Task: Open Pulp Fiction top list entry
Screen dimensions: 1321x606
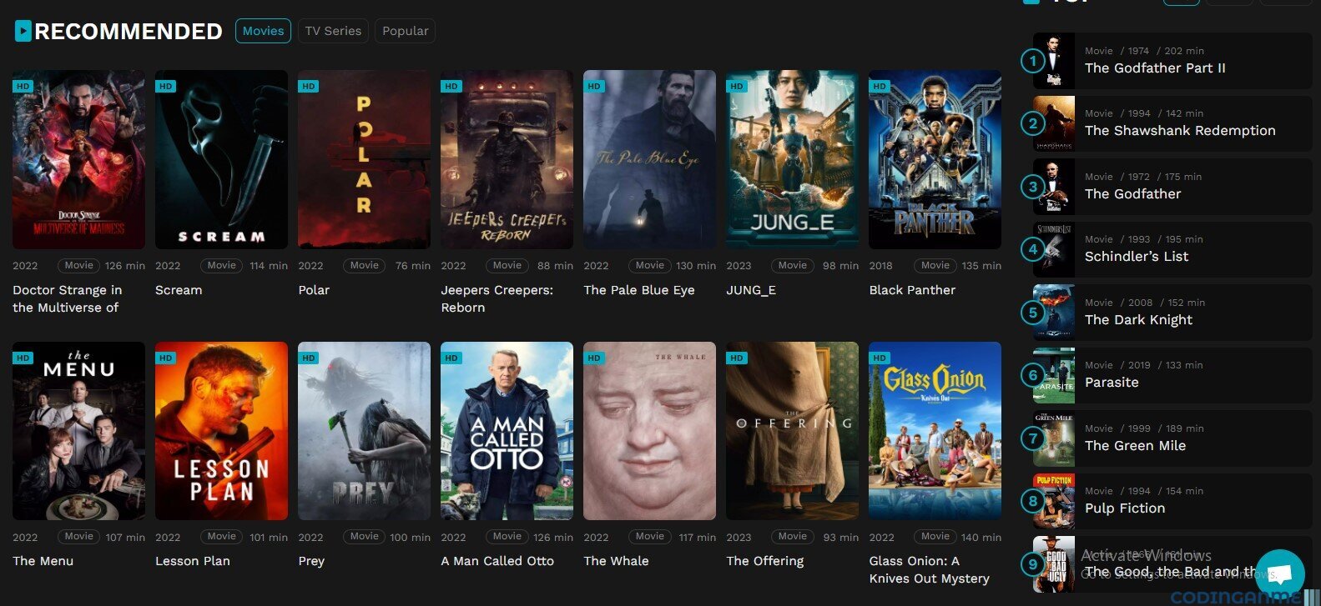Action: click(1172, 501)
